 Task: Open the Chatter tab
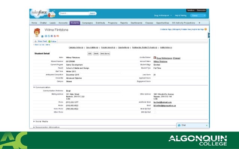point(43,23)
